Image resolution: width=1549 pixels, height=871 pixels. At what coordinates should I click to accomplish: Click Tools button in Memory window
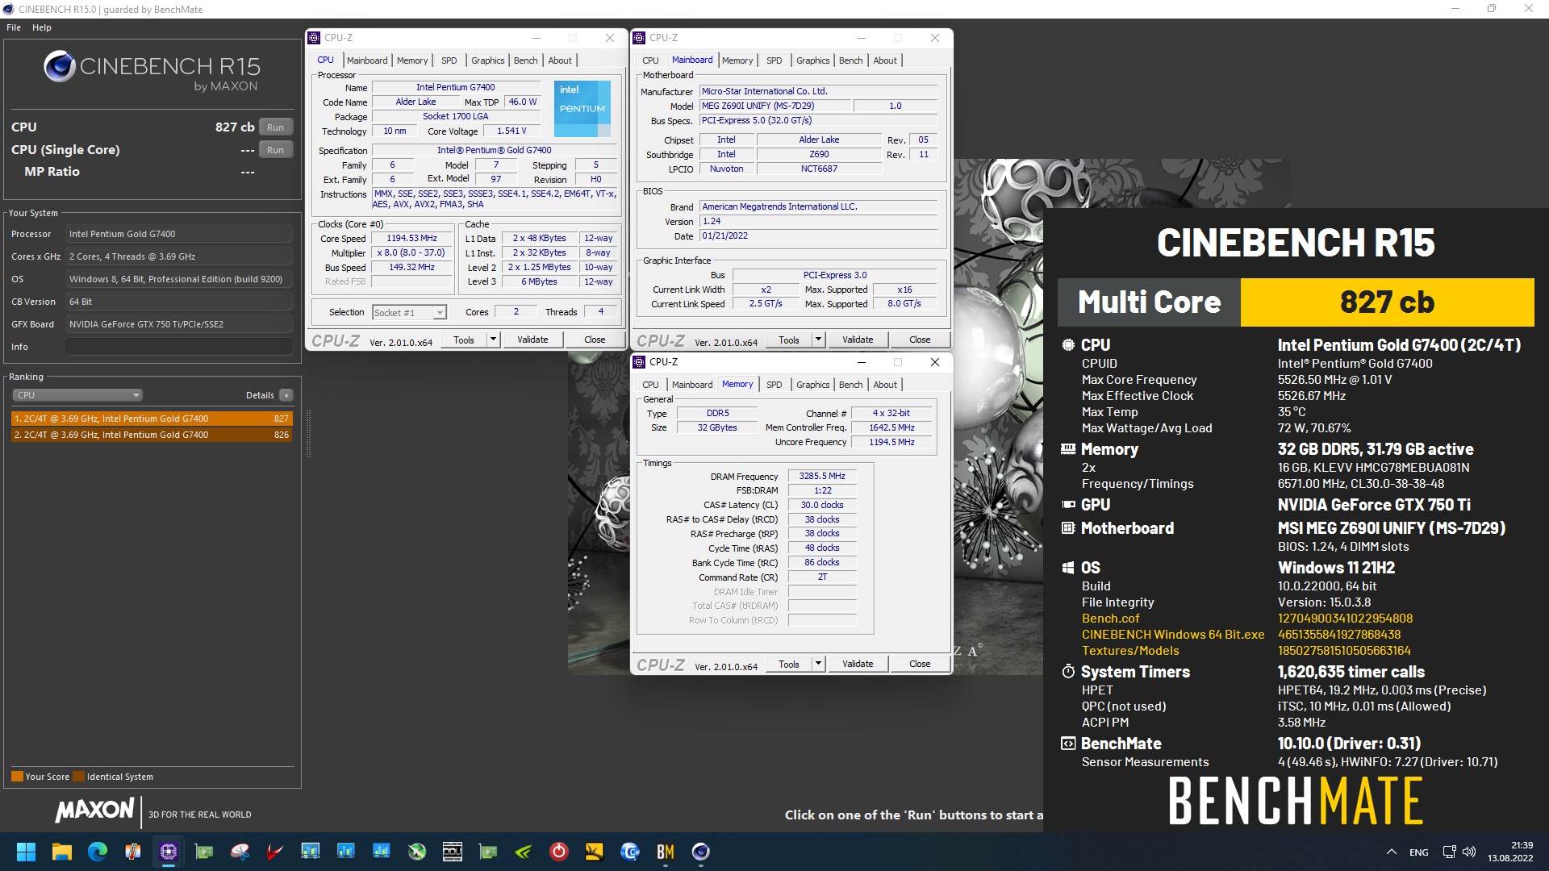pyautogui.click(x=789, y=664)
